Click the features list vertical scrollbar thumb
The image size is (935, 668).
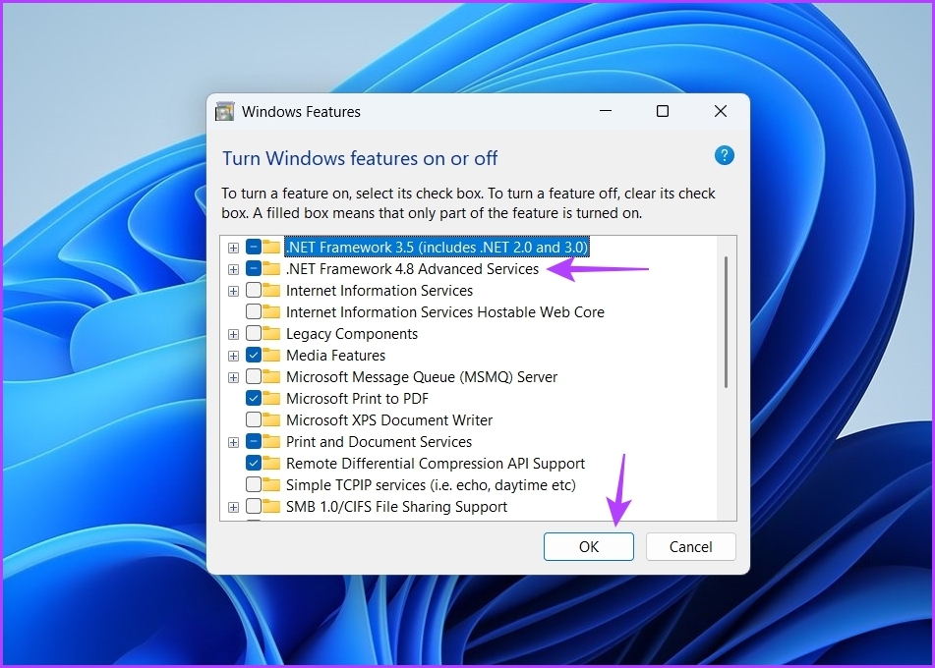726,322
